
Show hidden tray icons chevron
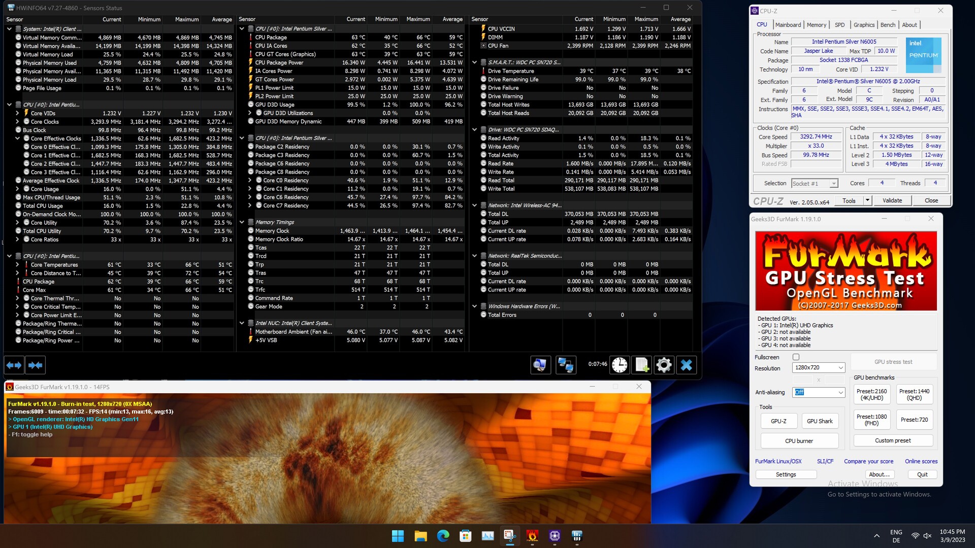[876, 536]
